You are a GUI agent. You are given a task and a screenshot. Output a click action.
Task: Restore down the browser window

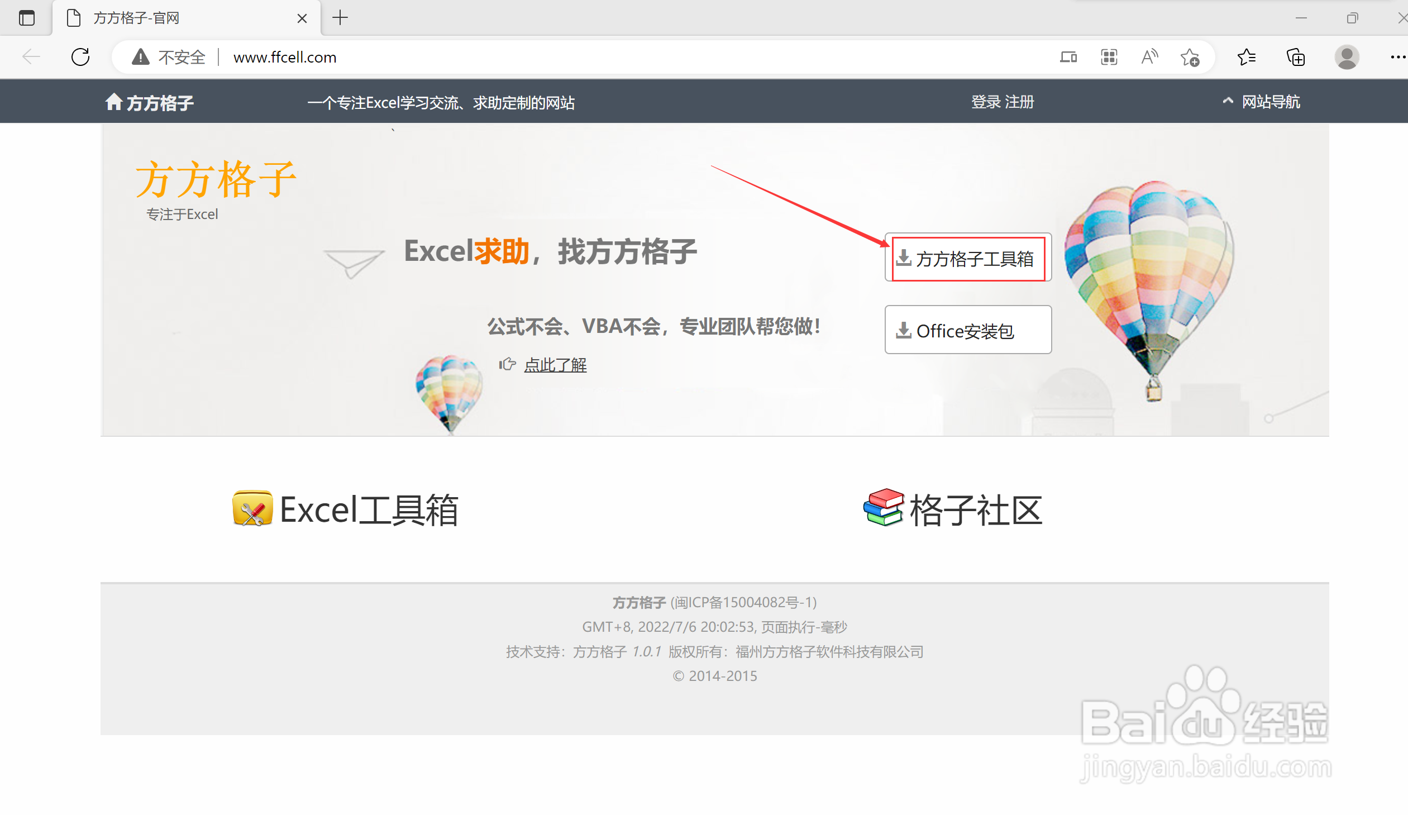tap(1352, 18)
